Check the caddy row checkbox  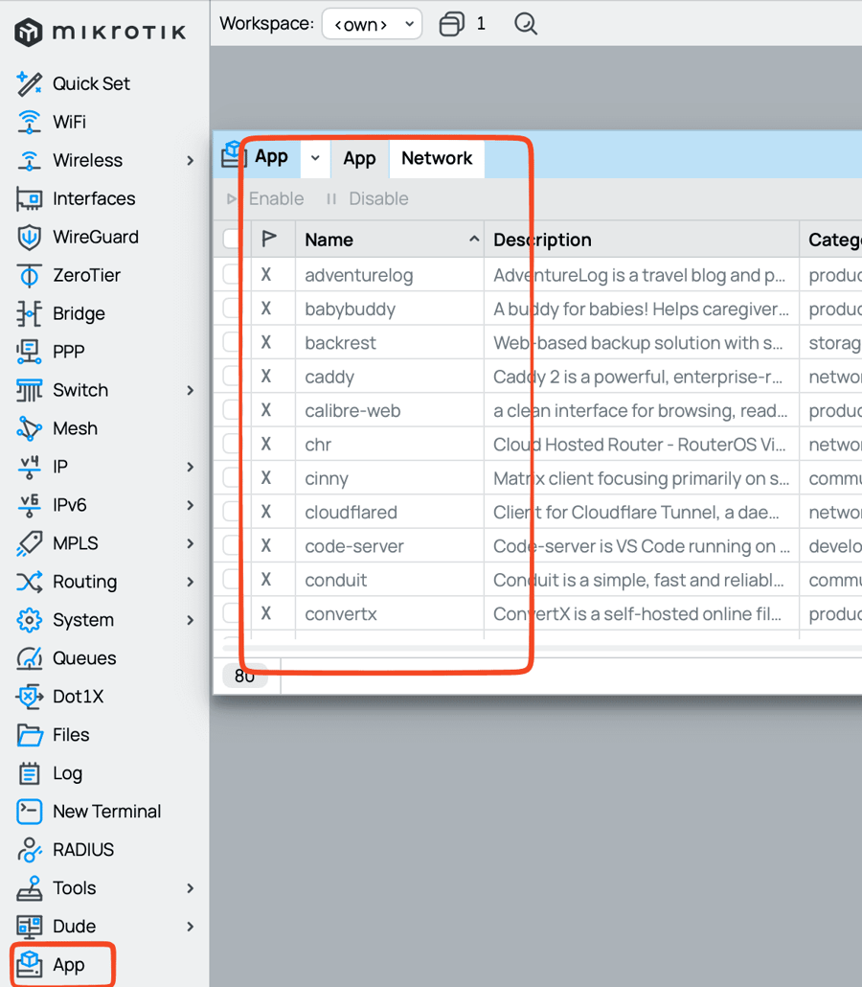(232, 377)
